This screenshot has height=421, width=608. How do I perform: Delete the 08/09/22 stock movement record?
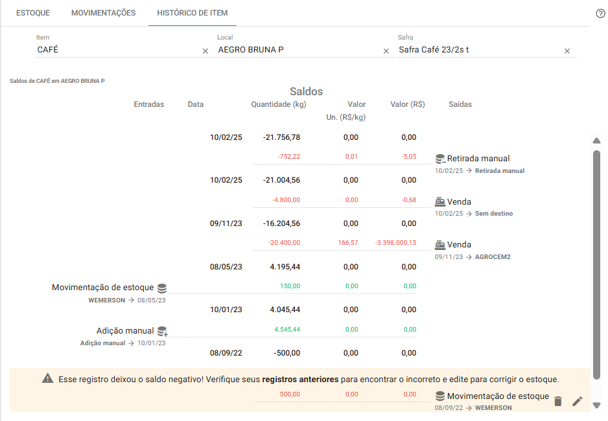coord(557,402)
